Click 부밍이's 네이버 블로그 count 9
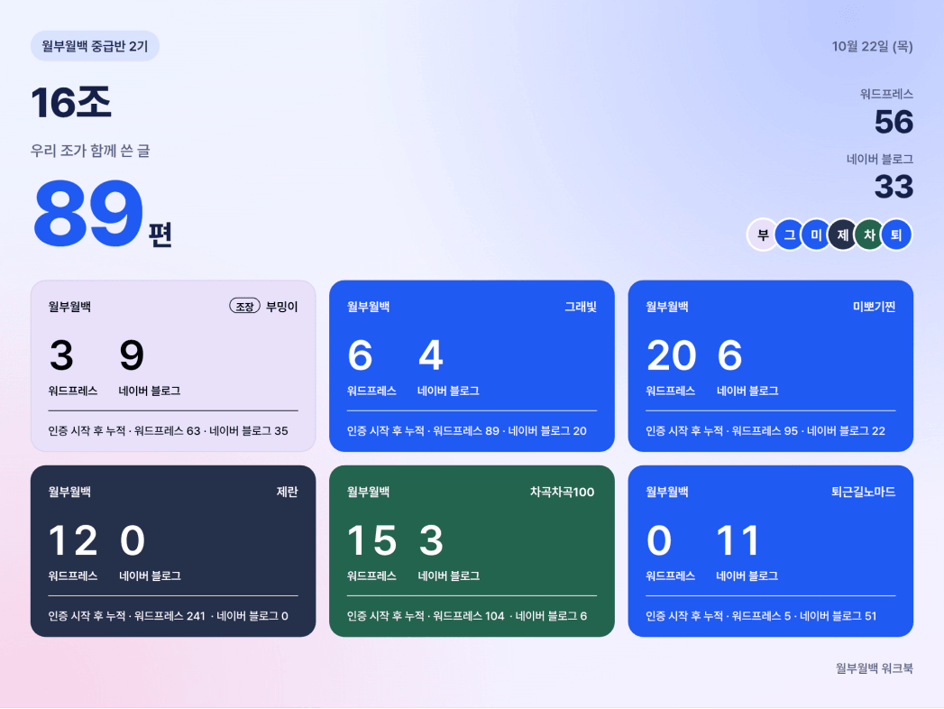The height and width of the screenshot is (709, 944). 132,354
